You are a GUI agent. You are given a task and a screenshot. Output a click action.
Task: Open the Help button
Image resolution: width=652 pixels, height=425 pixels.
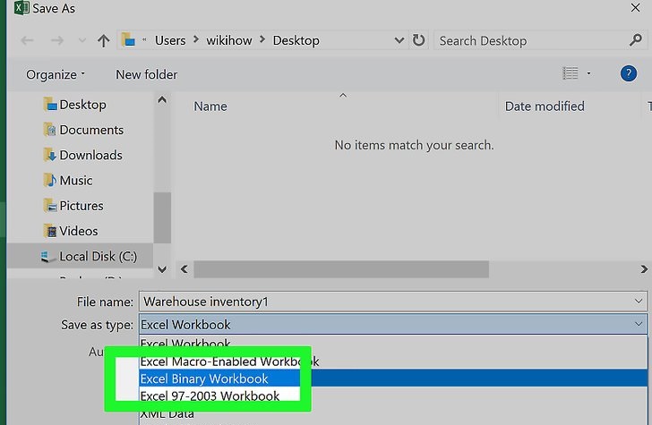pyautogui.click(x=629, y=73)
